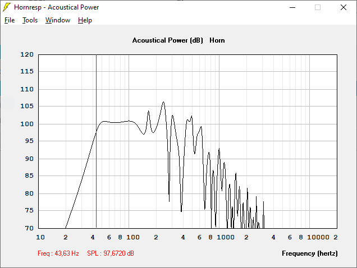This screenshot has width=357, height=268.
Task: Open the Tools menu
Action: pyautogui.click(x=30, y=20)
